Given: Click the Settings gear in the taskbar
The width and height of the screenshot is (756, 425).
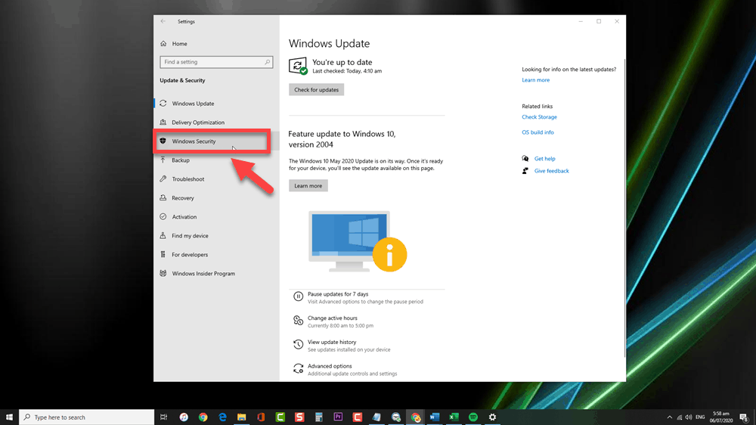Looking at the screenshot, I should 492,417.
